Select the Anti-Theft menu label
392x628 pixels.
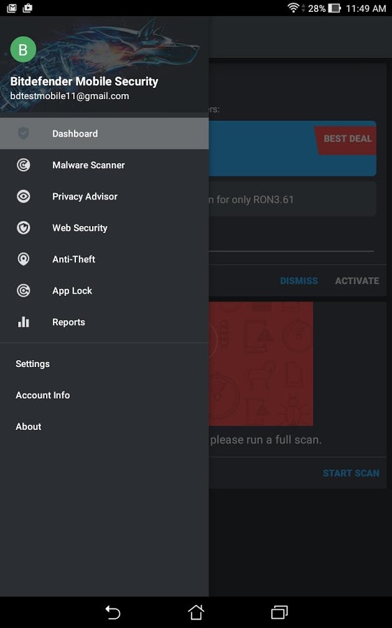(x=74, y=259)
